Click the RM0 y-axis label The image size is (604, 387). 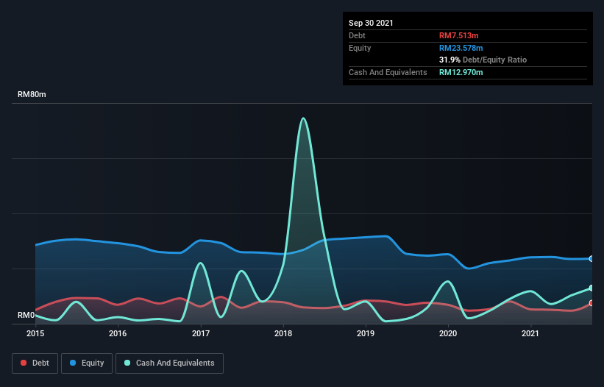click(x=26, y=315)
